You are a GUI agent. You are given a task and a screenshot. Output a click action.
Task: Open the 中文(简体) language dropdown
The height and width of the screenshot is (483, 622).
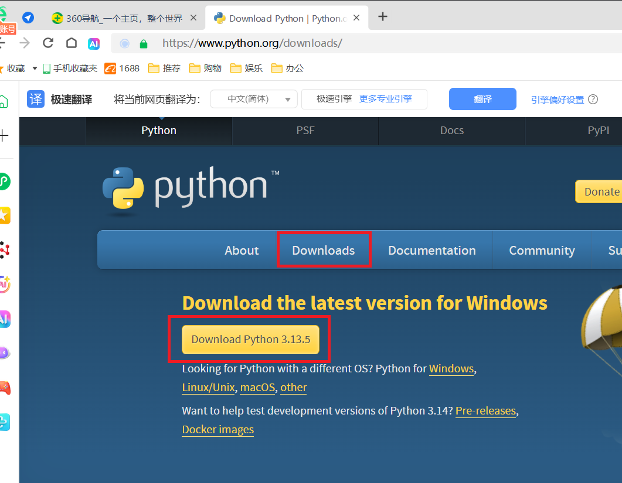[x=254, y=99]
